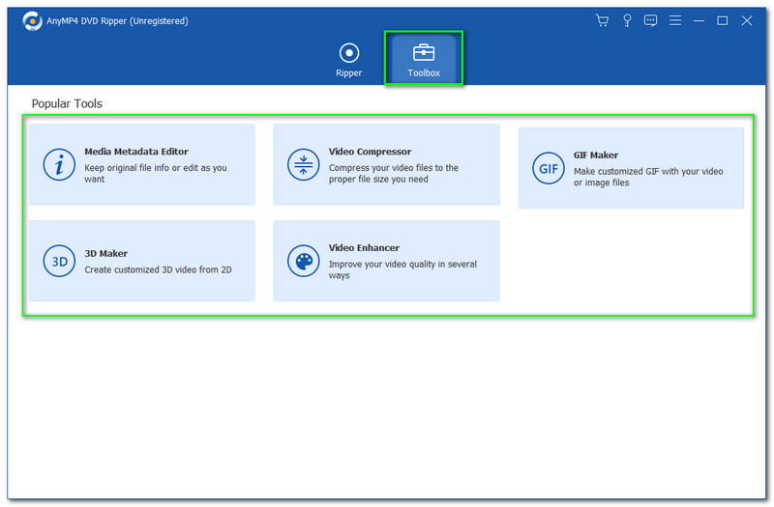This screenshot has width=774, height=507.
Task: Click "Compress your video files" description
Action: coord(394,174)
